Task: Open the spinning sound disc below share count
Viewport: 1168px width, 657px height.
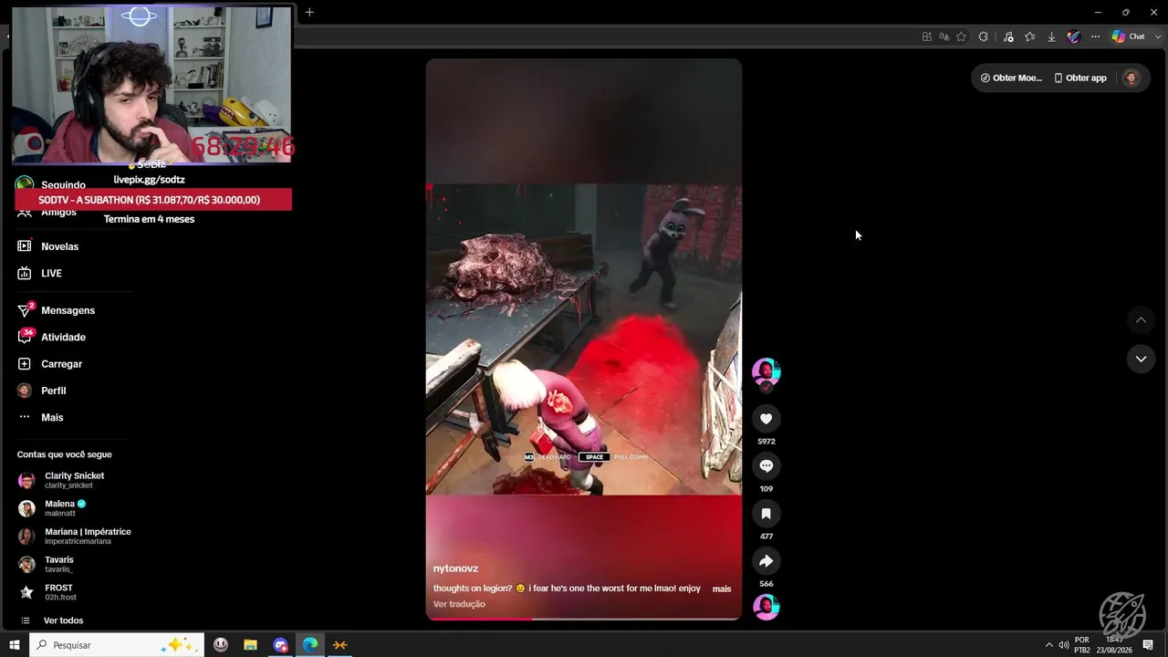Action: (x=766, y=607)
